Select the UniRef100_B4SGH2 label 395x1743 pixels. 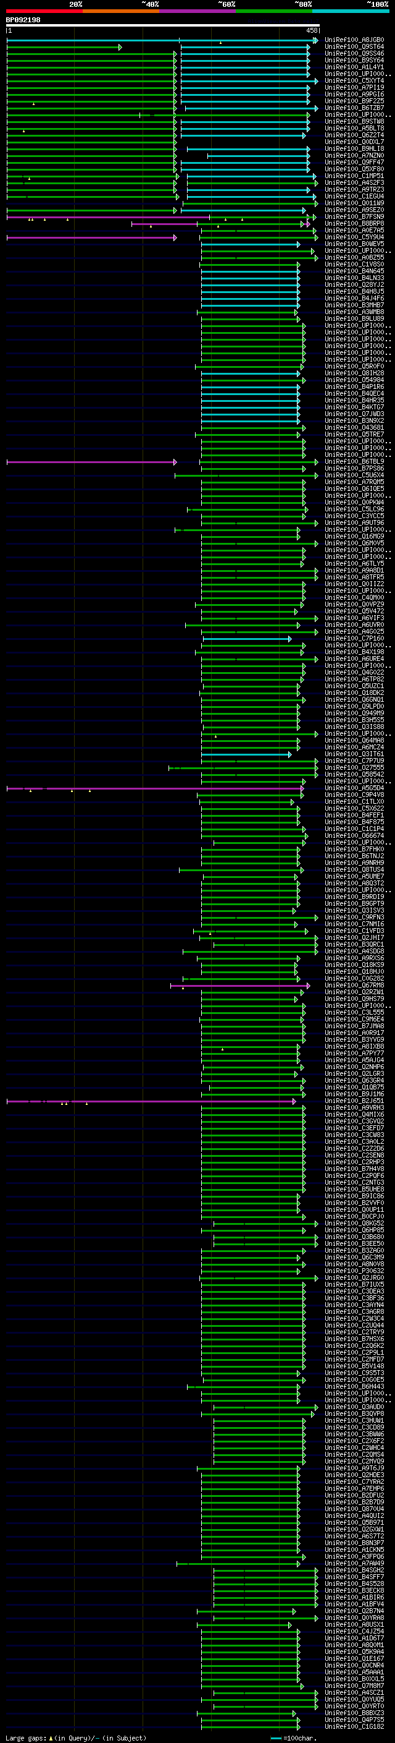coord(354,1570)
